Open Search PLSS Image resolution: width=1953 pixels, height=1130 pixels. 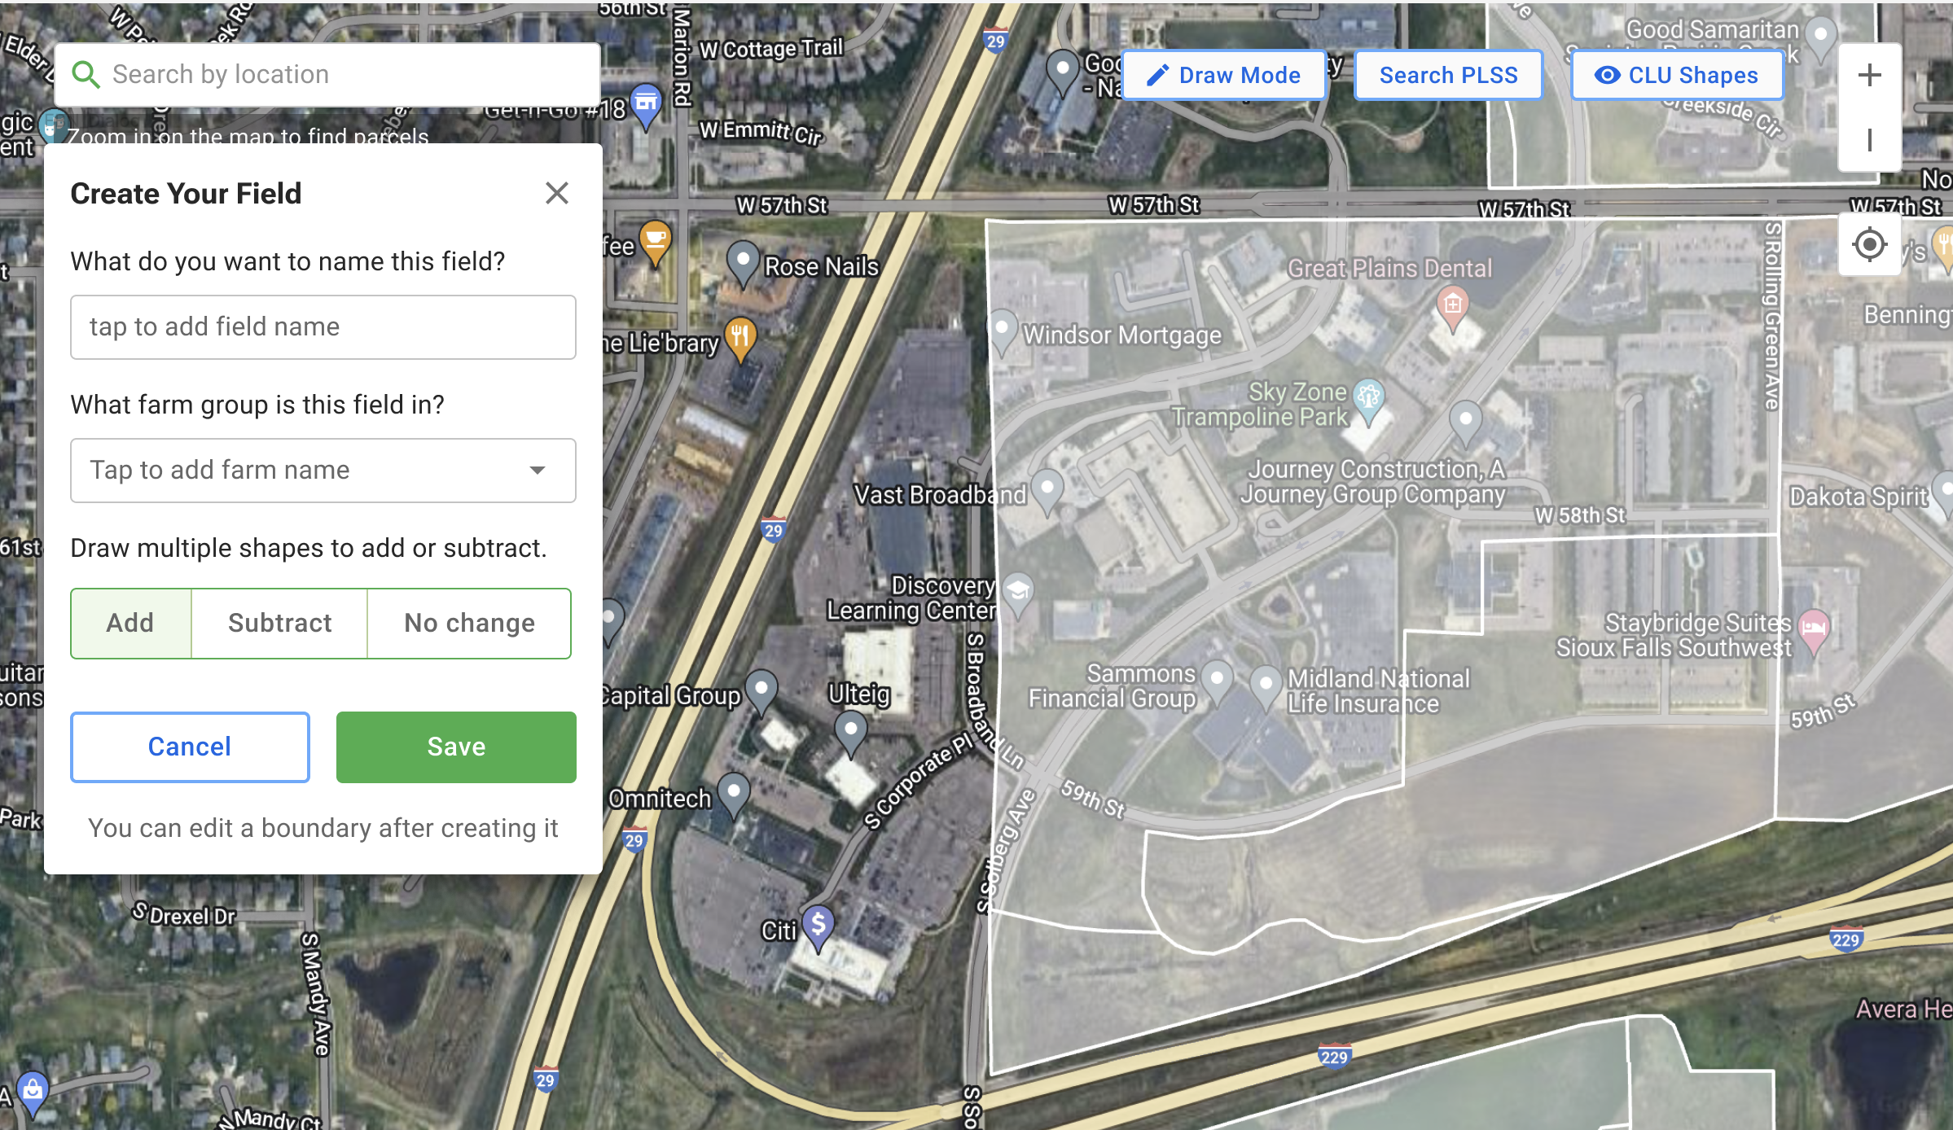[1448, 75]
